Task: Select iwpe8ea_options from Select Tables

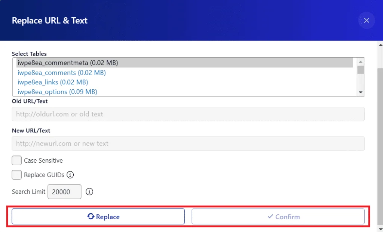Action: [x=57, y=92]
